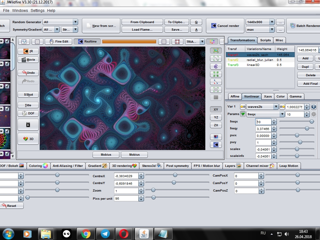Click the green triangle Params icon
The width and height of the screenshot is (320, 240).
point(242,114)
